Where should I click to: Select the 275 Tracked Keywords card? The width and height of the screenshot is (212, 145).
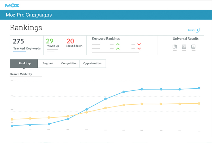pos(26,45)
